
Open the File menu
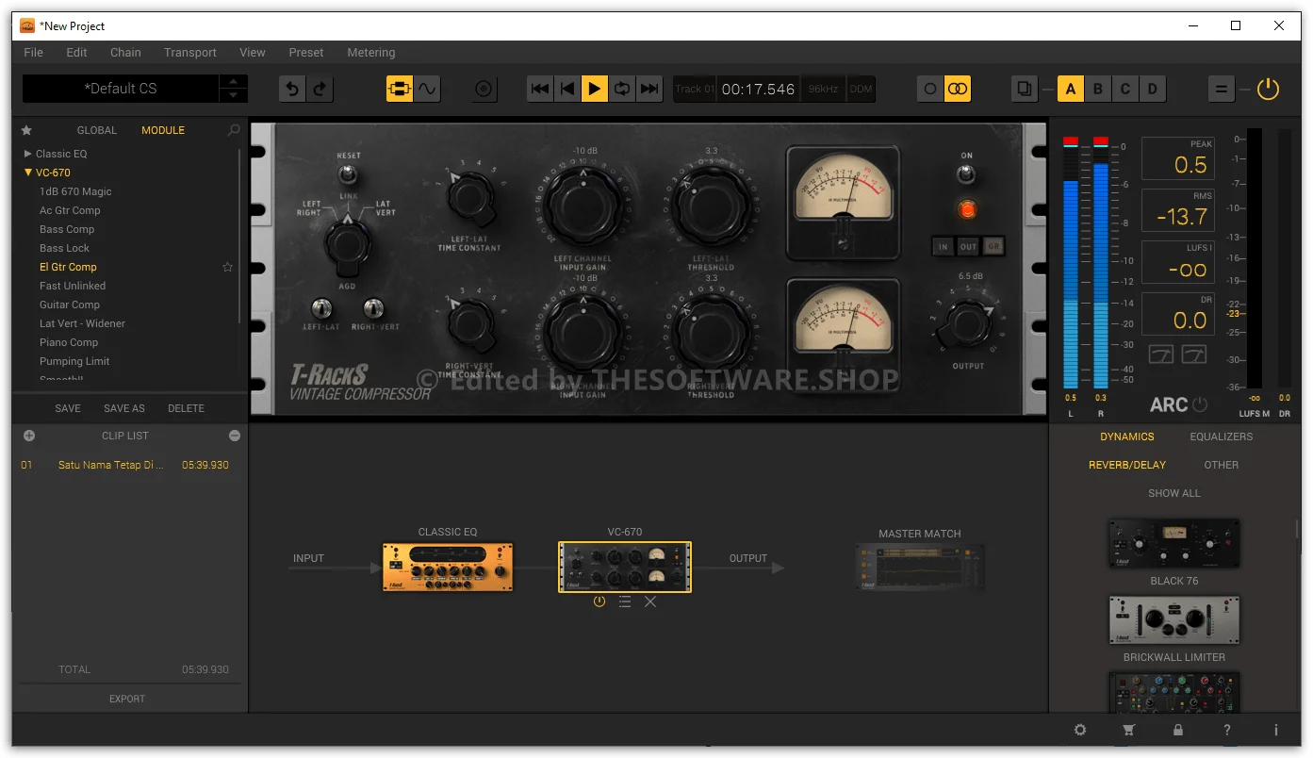33,53
